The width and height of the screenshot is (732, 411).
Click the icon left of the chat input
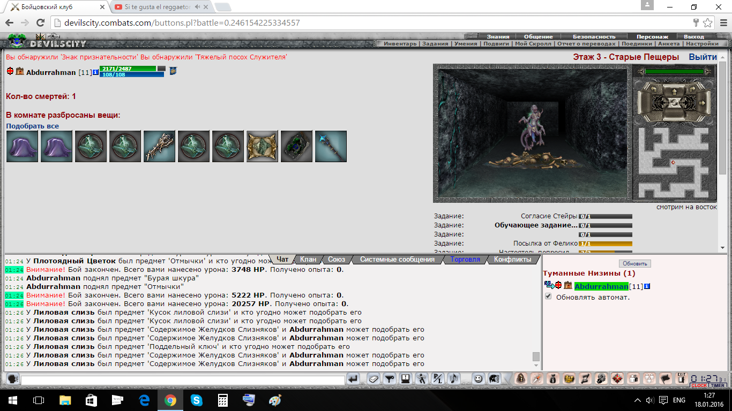[x=12, y=379]
